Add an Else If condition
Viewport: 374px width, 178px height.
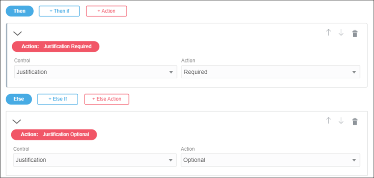pyautogui.click(x=57, y=99)
